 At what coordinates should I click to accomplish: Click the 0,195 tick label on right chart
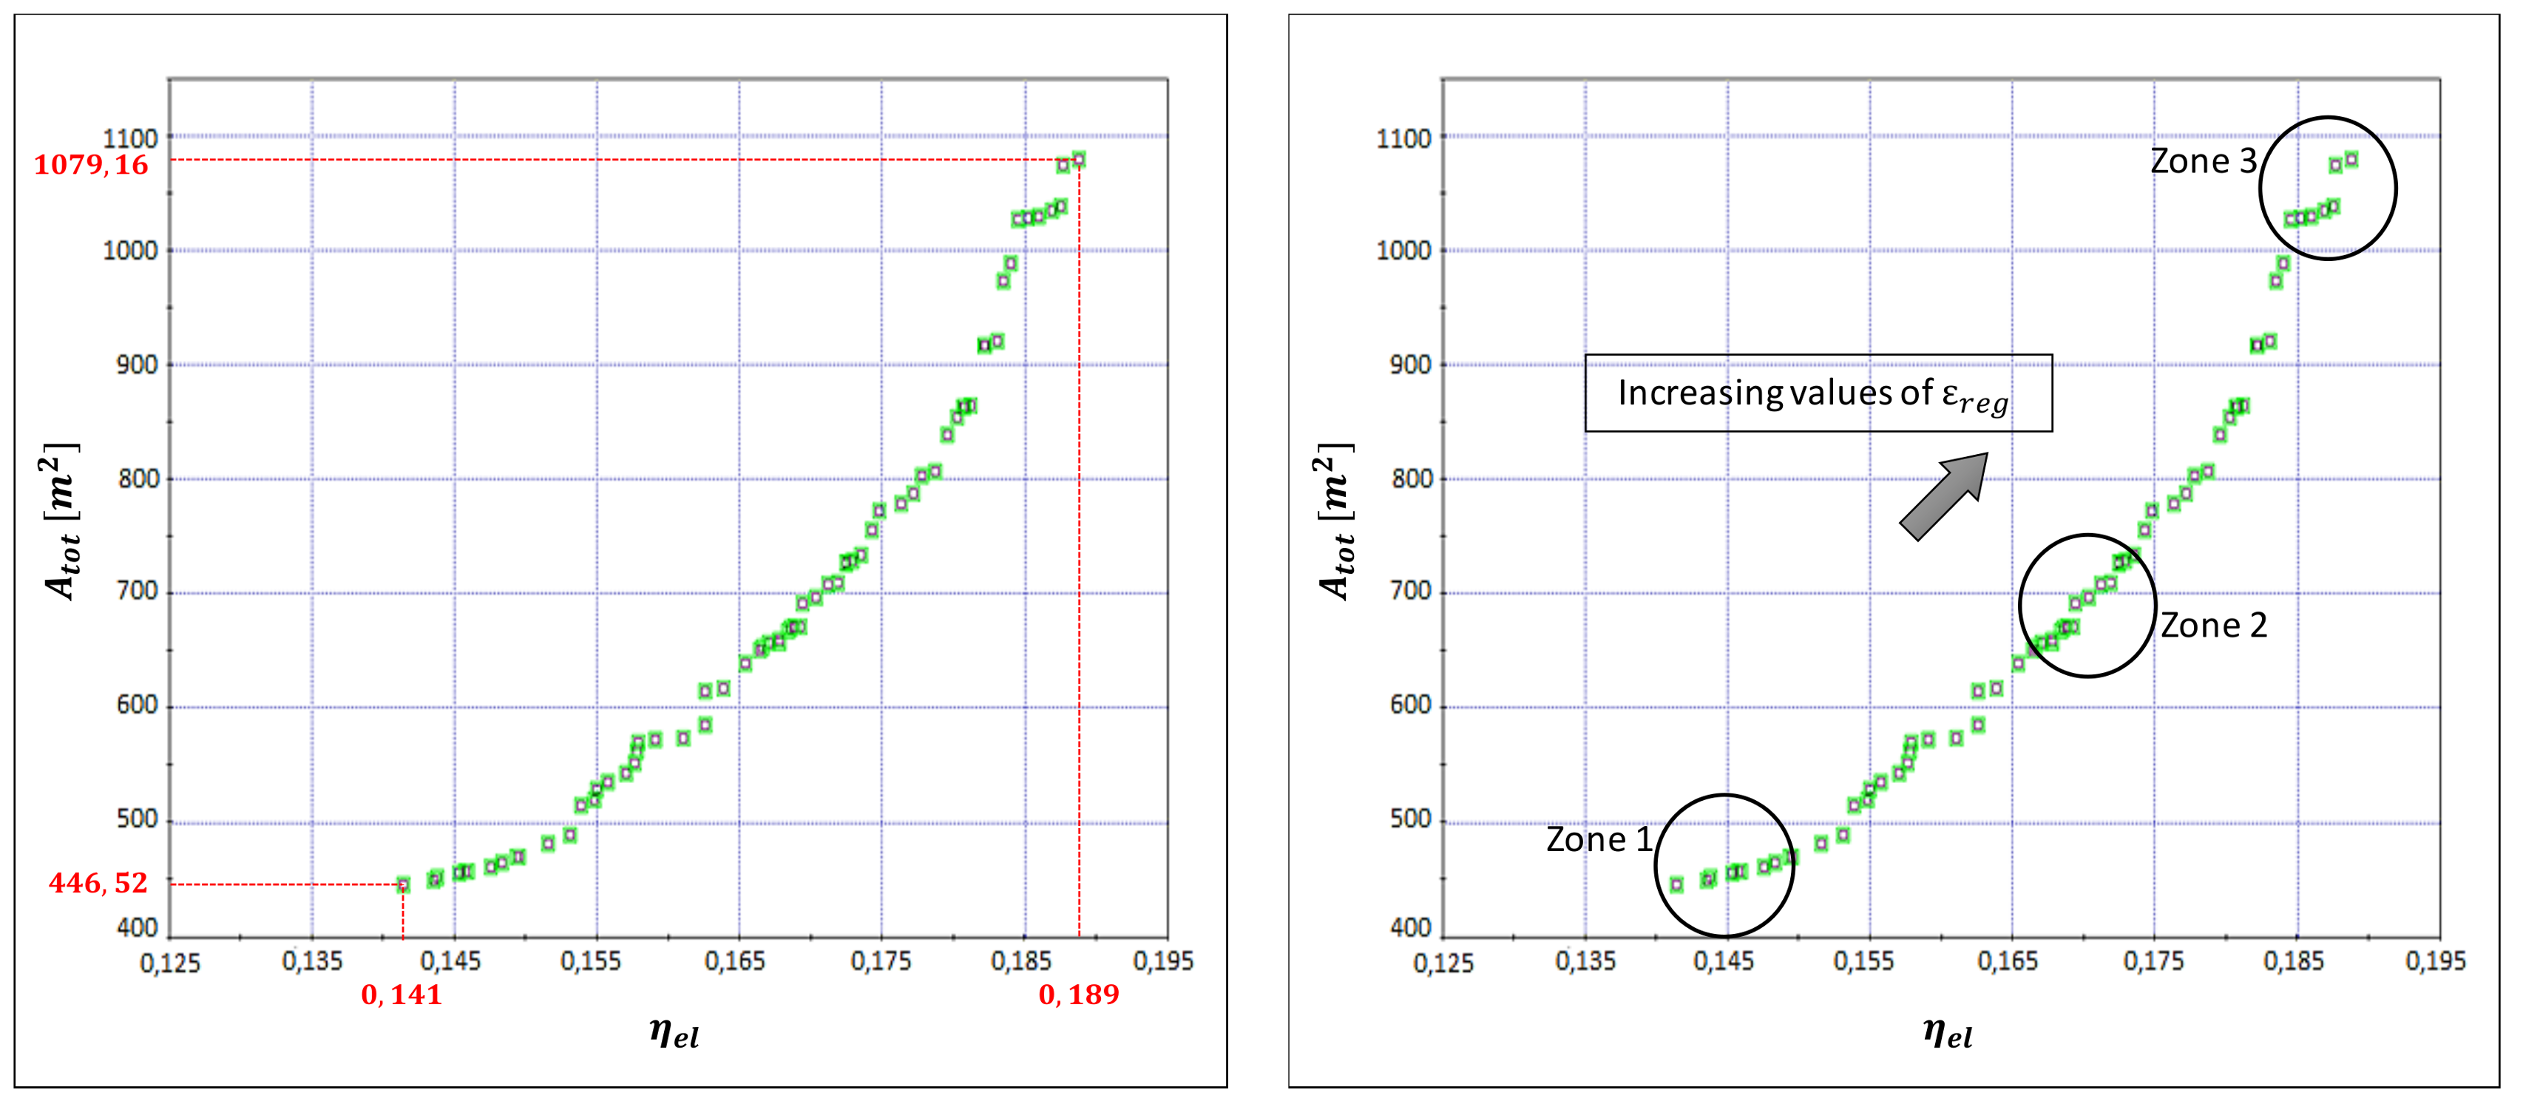click(2436, 962)
